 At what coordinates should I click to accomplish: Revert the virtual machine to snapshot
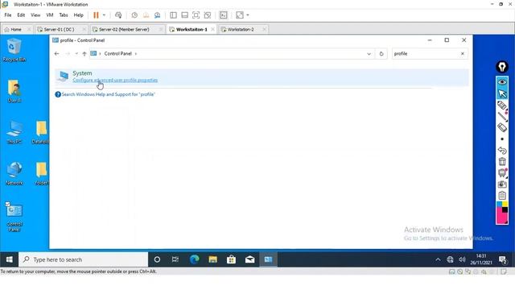click(146, 15)
